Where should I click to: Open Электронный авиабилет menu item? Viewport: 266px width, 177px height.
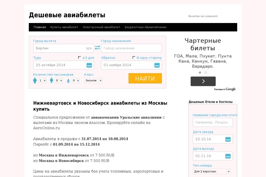(102, 27)
